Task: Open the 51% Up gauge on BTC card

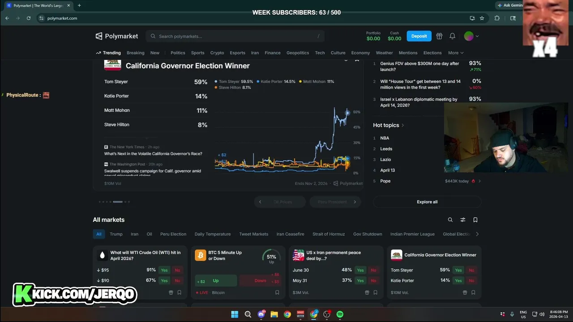Action: click(271, 256)
